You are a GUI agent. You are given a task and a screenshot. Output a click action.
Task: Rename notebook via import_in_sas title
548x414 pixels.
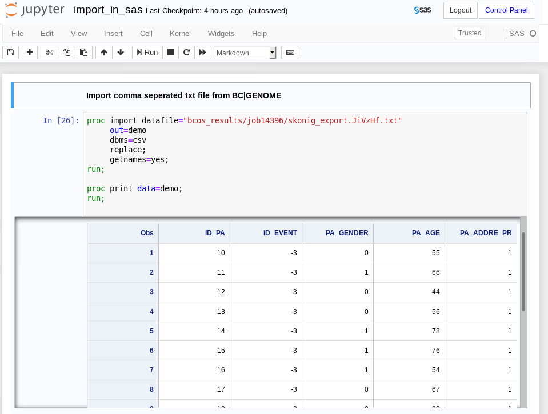coord(108,10)
